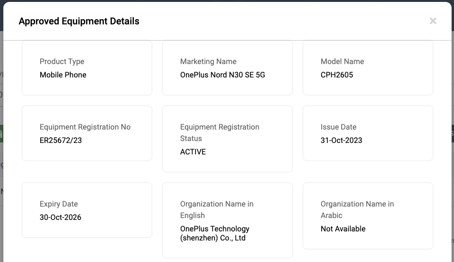Click the 'Marketing Name' label
454x262 pixels.
pos(208,62)
